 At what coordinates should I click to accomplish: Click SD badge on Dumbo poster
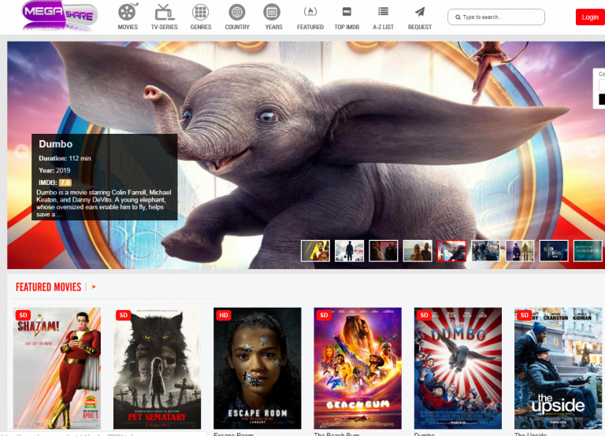(425, 315)
